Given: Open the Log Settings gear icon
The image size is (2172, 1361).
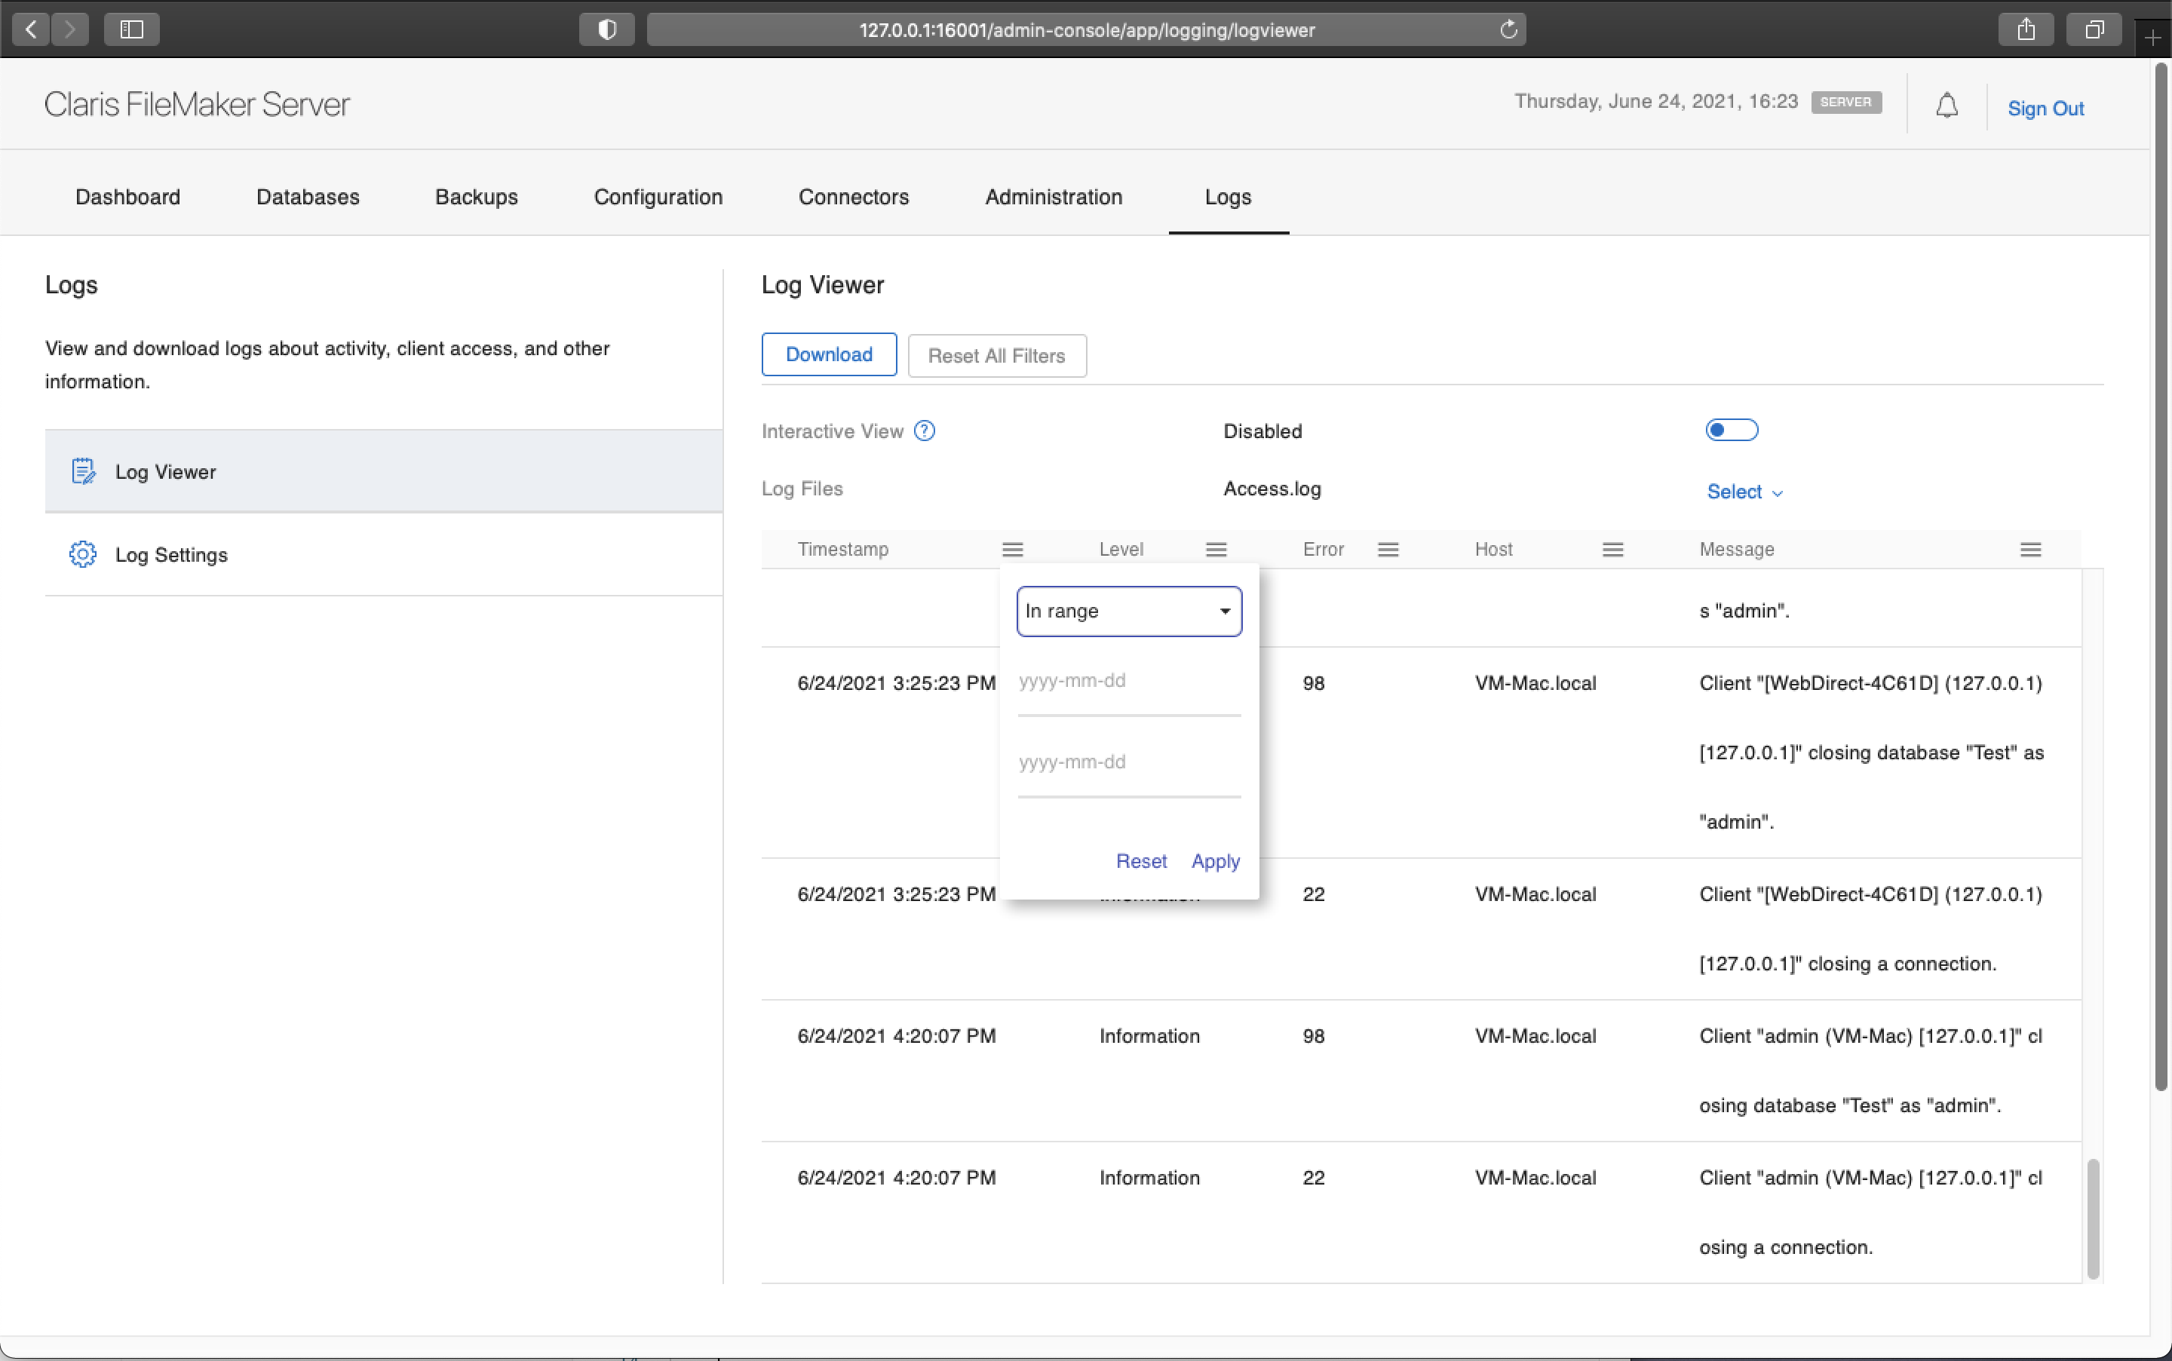Looking at the screenshot, I should click(x=83, y=554).
